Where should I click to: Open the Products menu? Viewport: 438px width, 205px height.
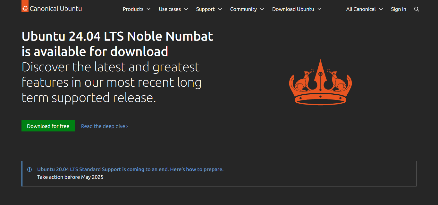[137, 9]
